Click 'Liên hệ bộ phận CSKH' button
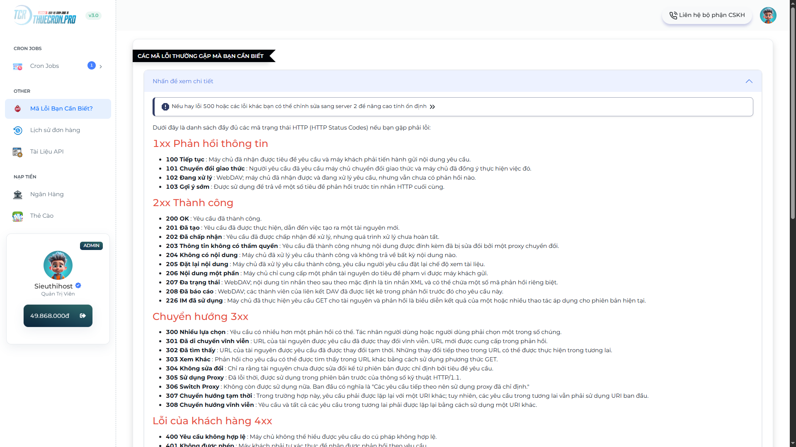The width and height of the screenshot is (796, 447). coord(707,15)
